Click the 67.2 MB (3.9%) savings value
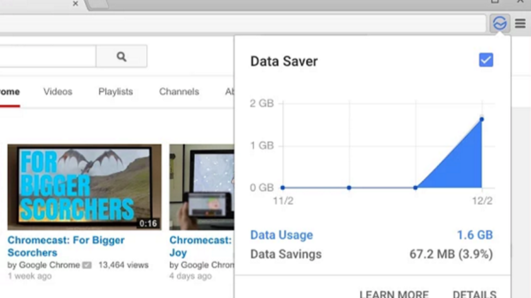This screenshot has height=298, width=531. [x=451, y=254]
